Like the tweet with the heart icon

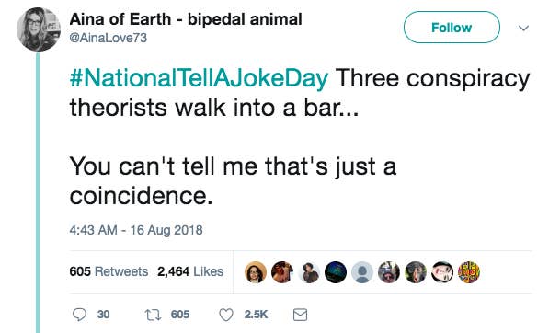(x=226, y=315)
